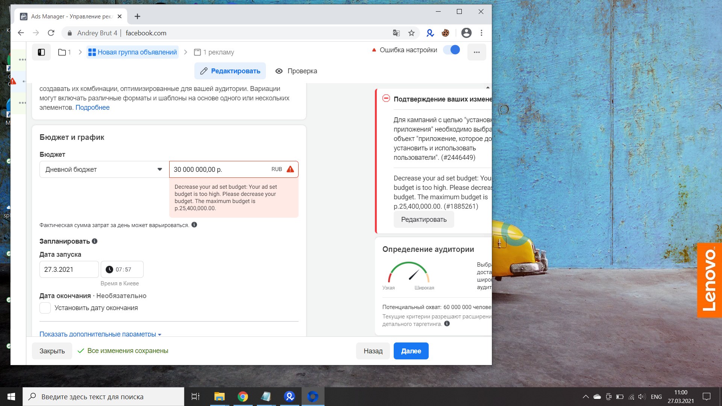Click the start date field 27.3.2021
722x406 pixels.
click(69, 270)
